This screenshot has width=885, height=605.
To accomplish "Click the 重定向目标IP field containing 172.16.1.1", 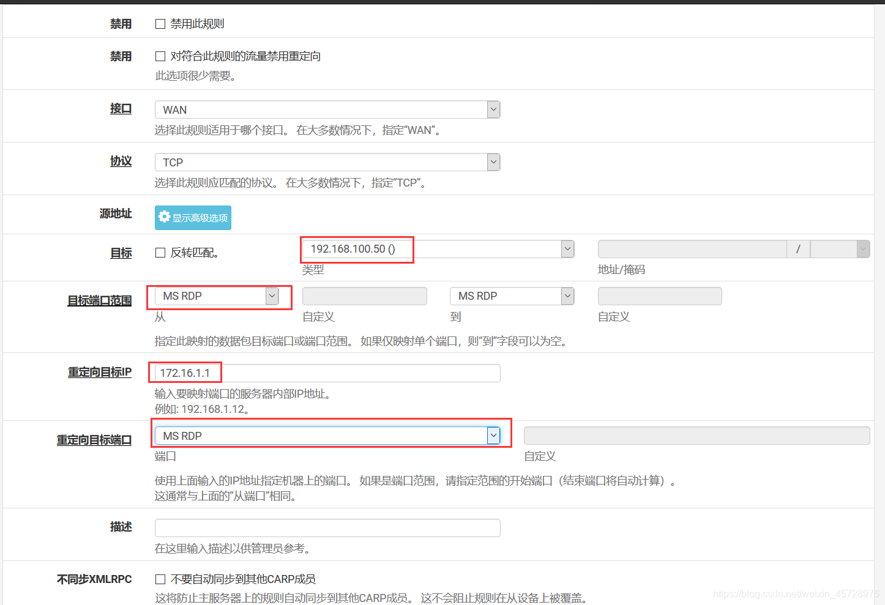I will (x=327, y=373).
